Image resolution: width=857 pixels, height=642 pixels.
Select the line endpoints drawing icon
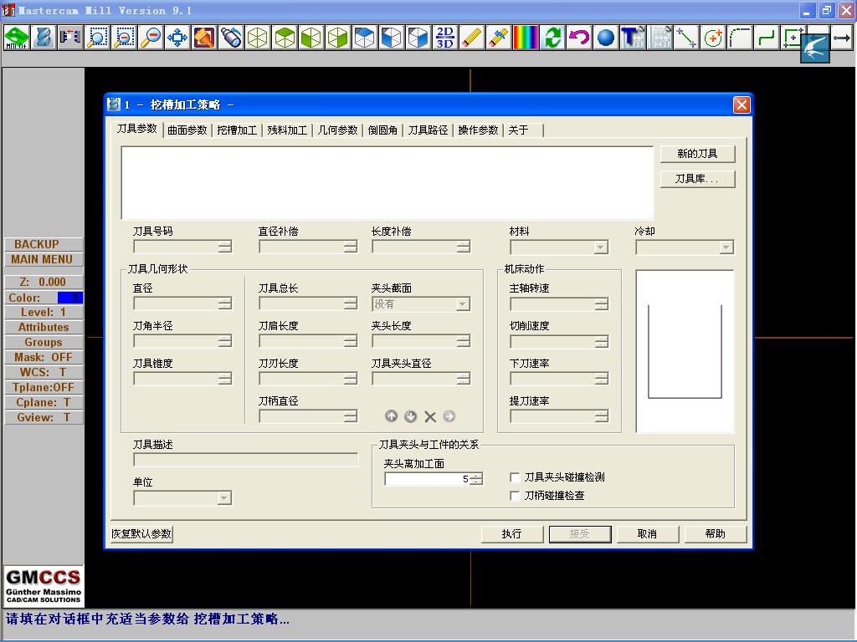[x=686, y=38]
